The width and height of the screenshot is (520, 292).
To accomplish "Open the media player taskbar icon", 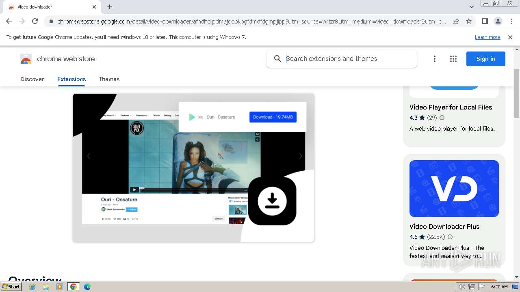I will 60,287.
